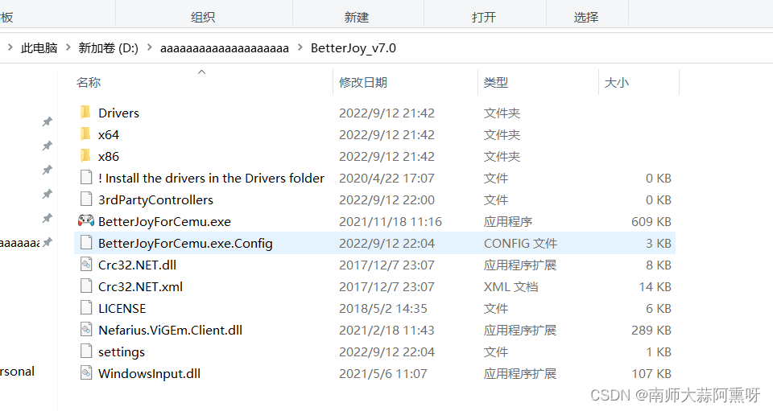773x411 pixels.
Task: Open the Drivers folder icon
Action: point(85,113)
